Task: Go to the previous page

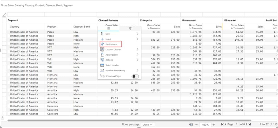Action: point(225,124)
